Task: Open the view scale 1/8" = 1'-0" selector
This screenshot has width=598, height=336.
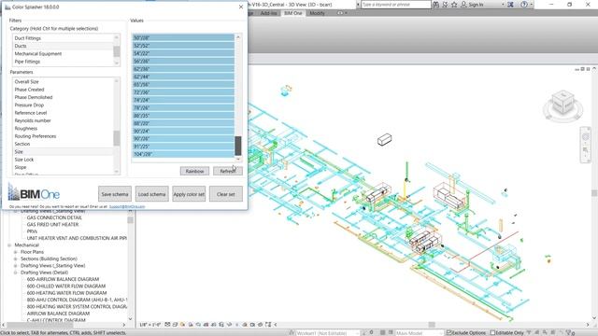Action: pos(150,325)
